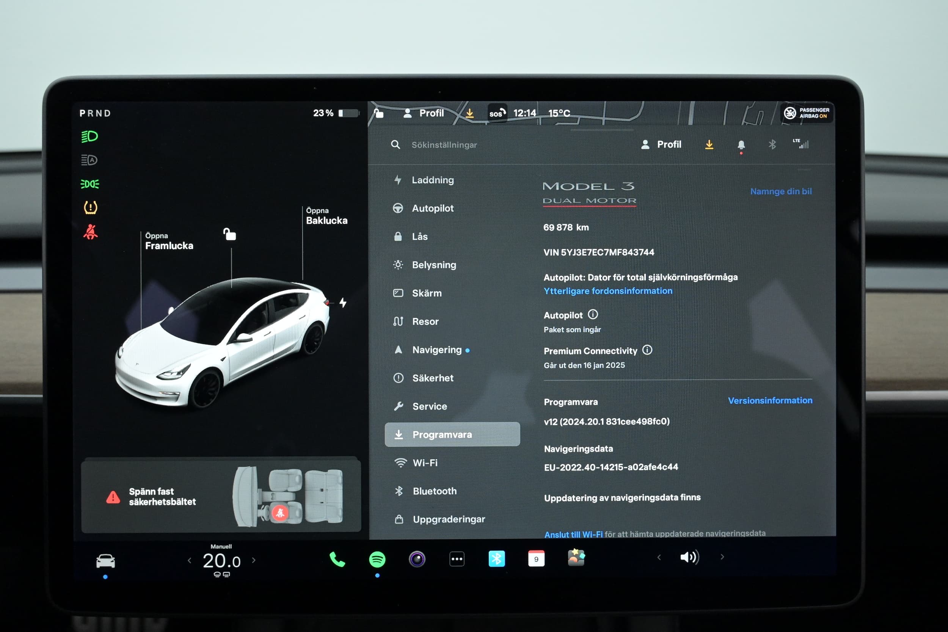Screen dimensions: 948x632
Task: Select the highlighted Programvara menu item
Action: (452, 434)
